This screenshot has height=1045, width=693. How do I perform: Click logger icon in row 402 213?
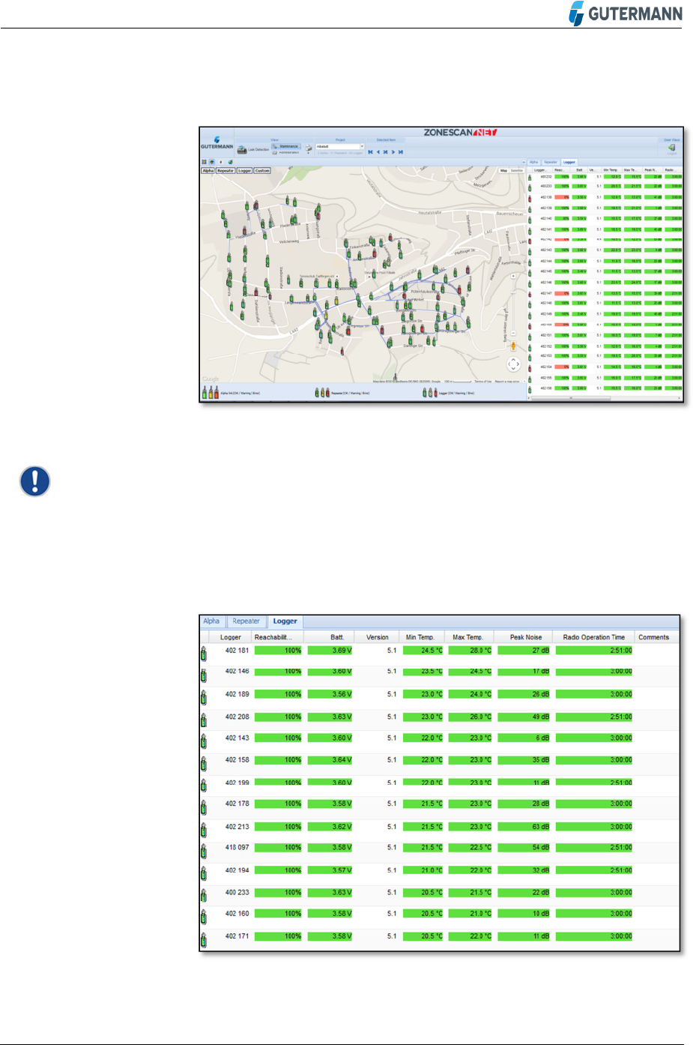(203, 830)
